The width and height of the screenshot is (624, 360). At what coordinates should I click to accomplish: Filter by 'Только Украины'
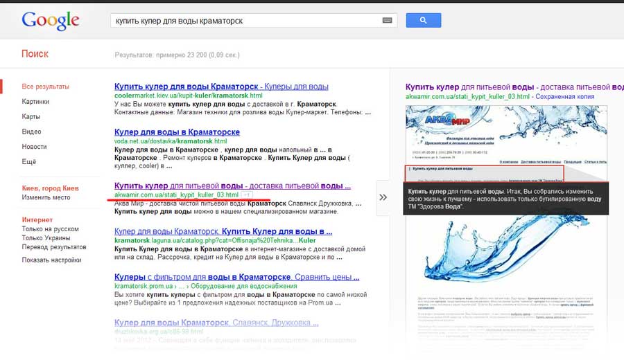point(46,238)
